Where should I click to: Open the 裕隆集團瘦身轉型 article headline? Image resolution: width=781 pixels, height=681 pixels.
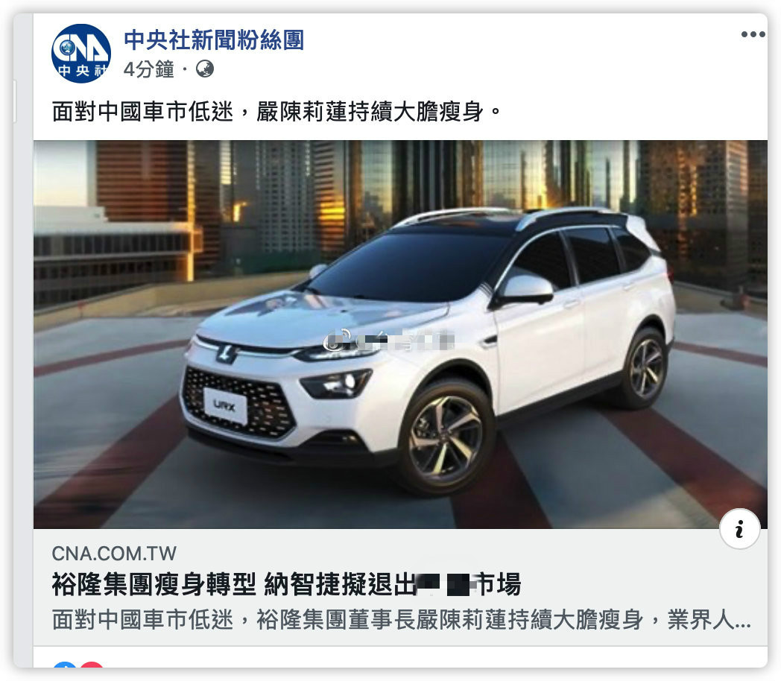click(x=286, y=584)
